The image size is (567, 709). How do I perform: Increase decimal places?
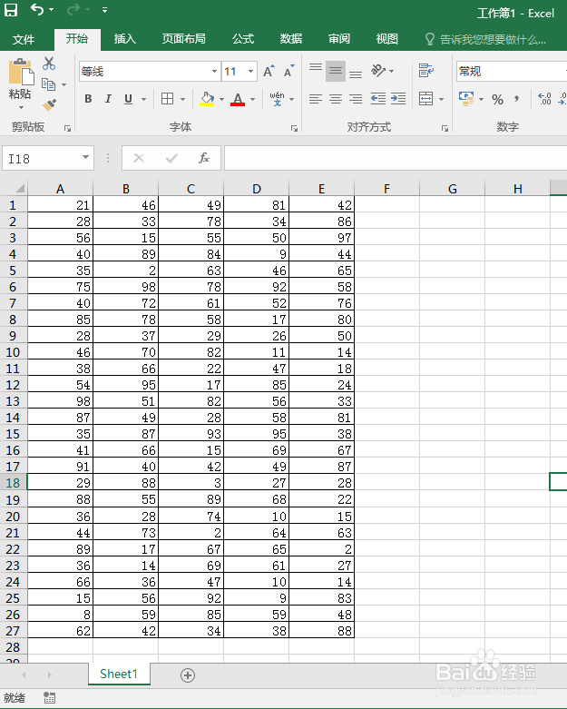click(x=544, y=99)
